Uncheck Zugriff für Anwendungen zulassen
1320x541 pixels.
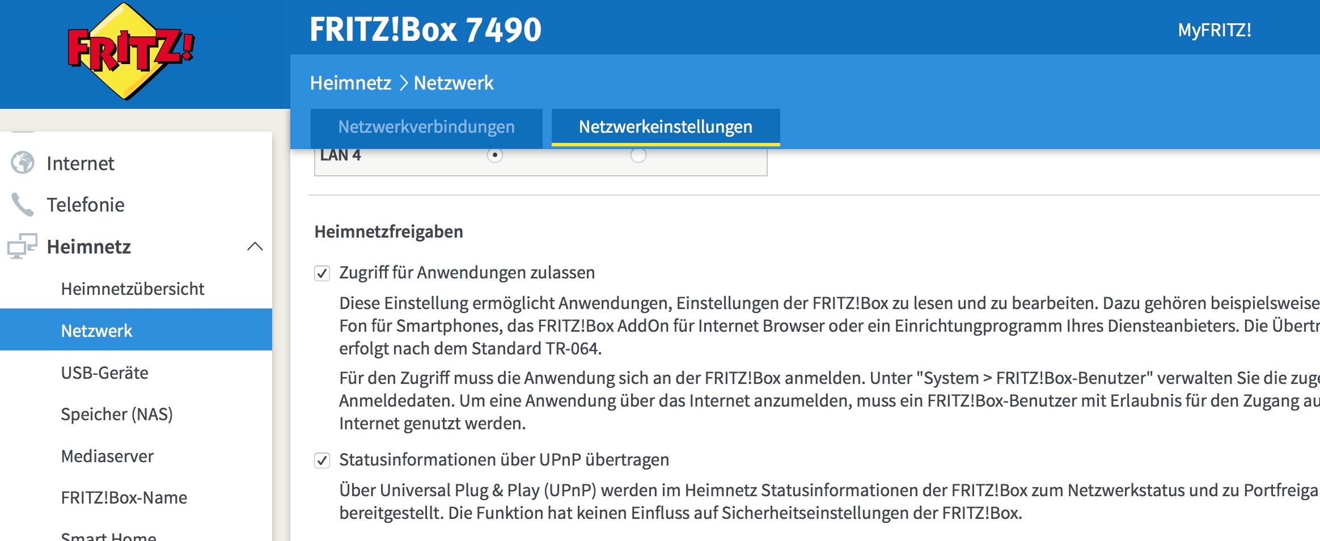click(x=322, y=273)
